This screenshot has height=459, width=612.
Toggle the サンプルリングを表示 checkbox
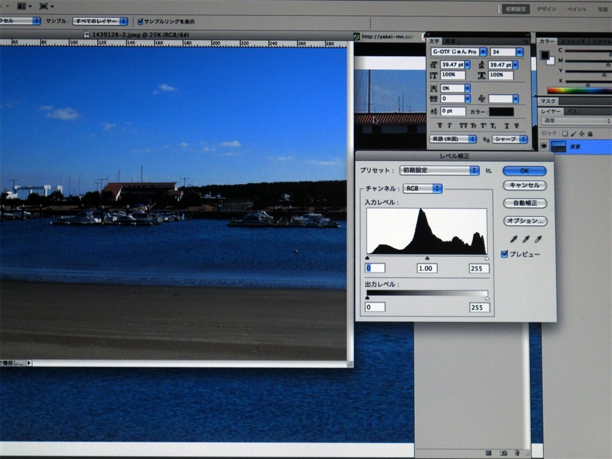[x=140, y=22]
